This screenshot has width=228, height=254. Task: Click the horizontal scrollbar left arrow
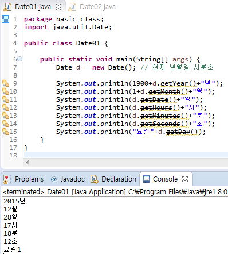pos(27,162)
